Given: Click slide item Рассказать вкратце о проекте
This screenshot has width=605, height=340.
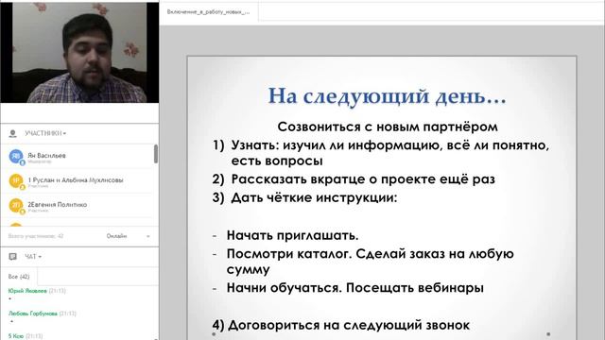Looking at the screenshot, I should 354,178.
